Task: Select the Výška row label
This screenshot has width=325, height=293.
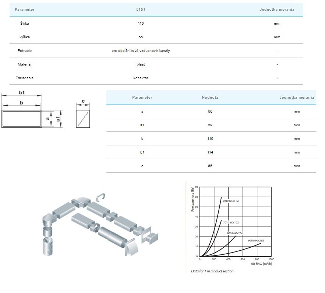Action: [25, 37]
